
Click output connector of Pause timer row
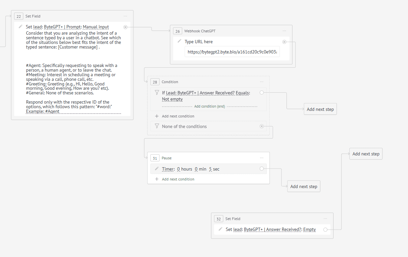pyautogui.click(x=261, y=169)
